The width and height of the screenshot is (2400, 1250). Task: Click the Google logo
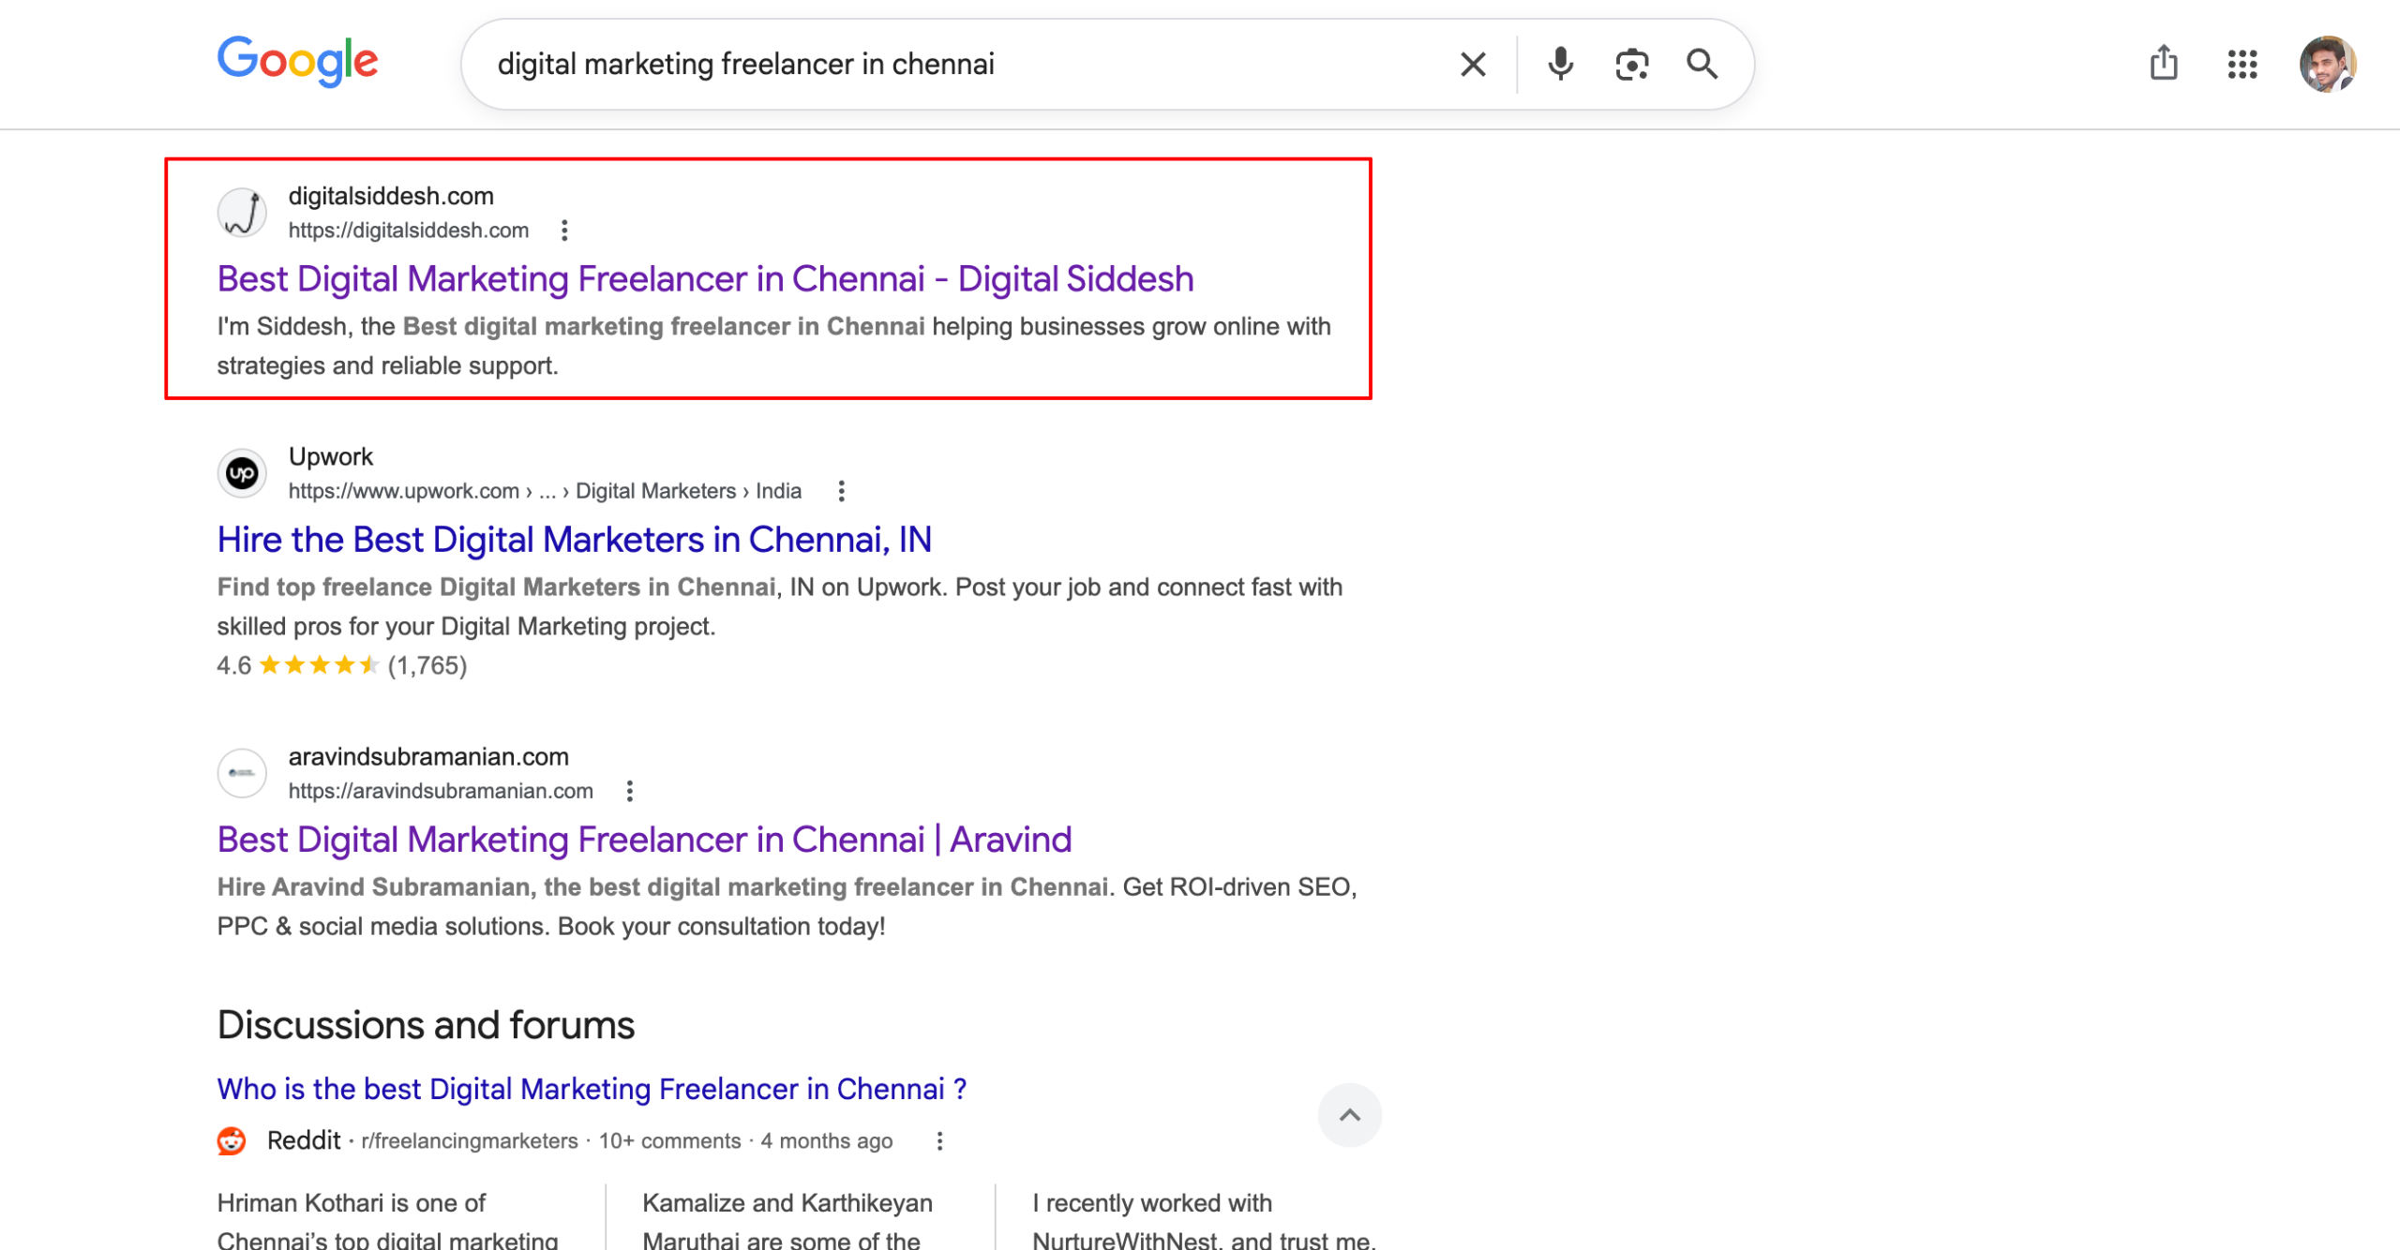pyautogui.click(x=298, y=62)
